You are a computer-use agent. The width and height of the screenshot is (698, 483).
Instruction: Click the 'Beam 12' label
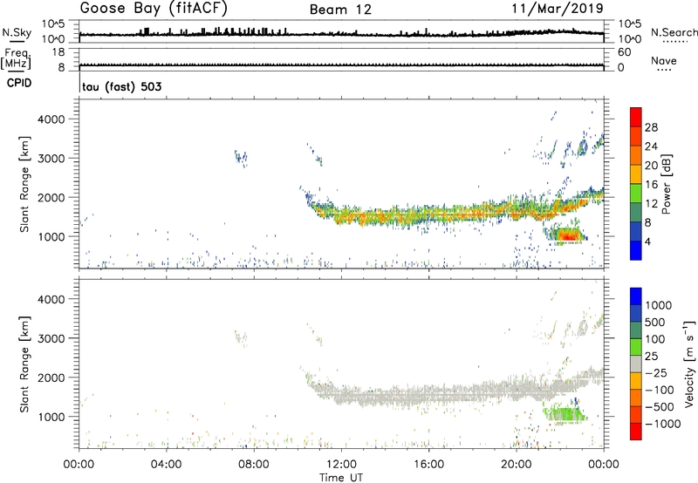(x=340, y=10)
